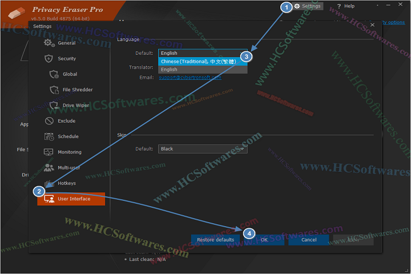This screenshot has height=274, width=411.
Task: Click the Drive Wiper icon
Action: point(54,105)
